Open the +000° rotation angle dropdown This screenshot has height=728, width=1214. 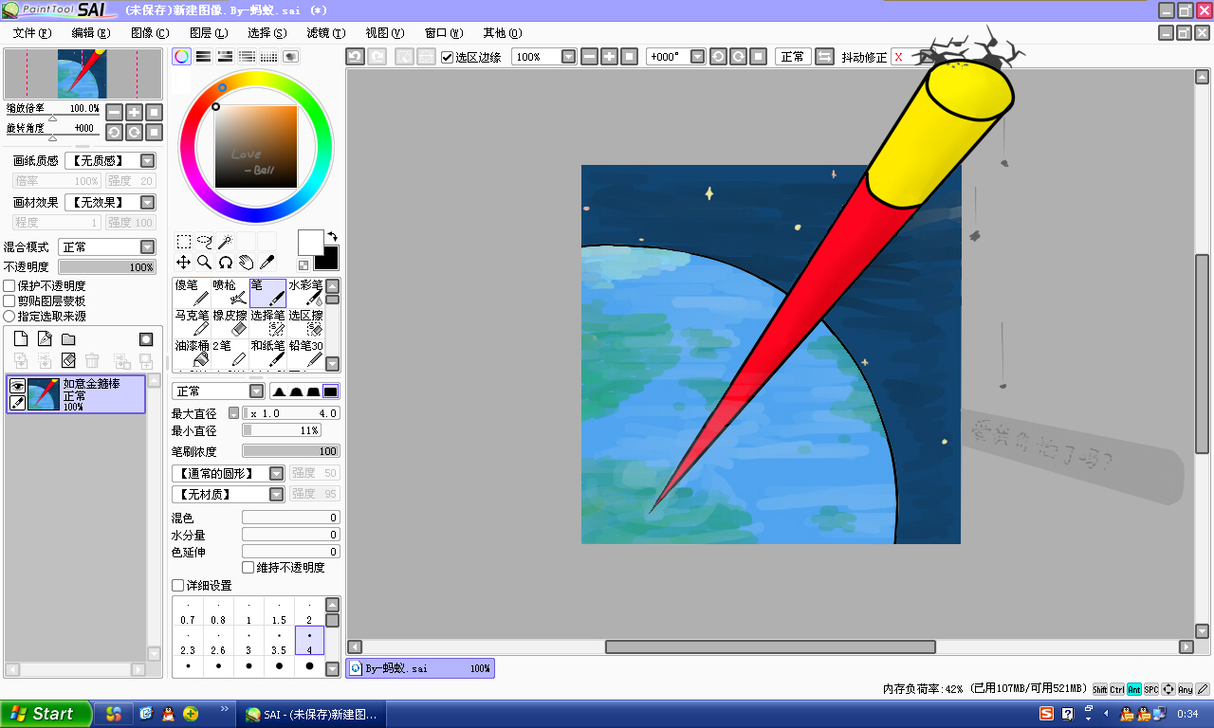tap(698, 57)
